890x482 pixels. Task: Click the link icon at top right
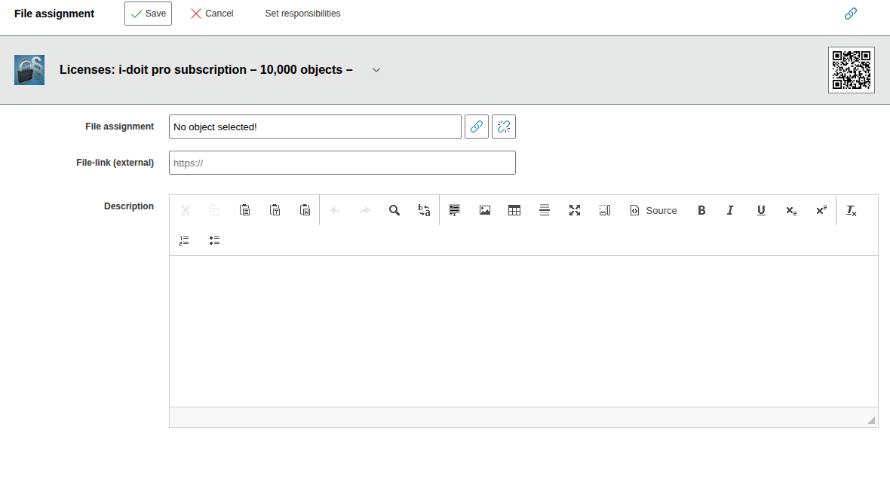(850, 14)
